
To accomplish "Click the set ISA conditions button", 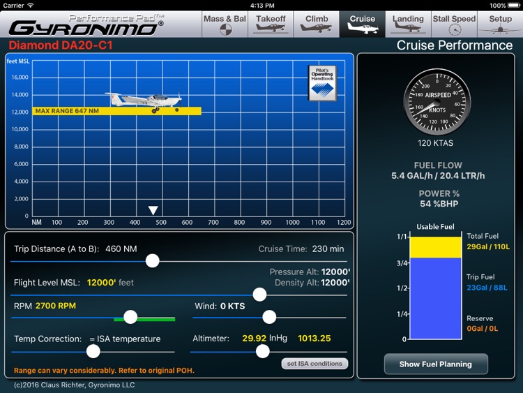I will point(315,363).
